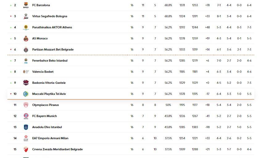The width and height of the screenshot is (262, 158).
Task: Open Partizan Mozzart Bet Belgrade link
Action: coord(53,50)
